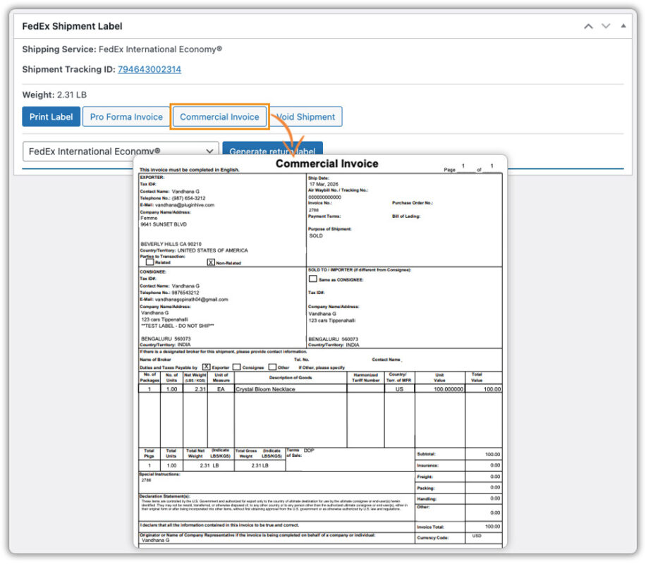Click exporter telephone (987) 654-3212
The width and height of the screenshot is (646, 564).
[188, 198]
